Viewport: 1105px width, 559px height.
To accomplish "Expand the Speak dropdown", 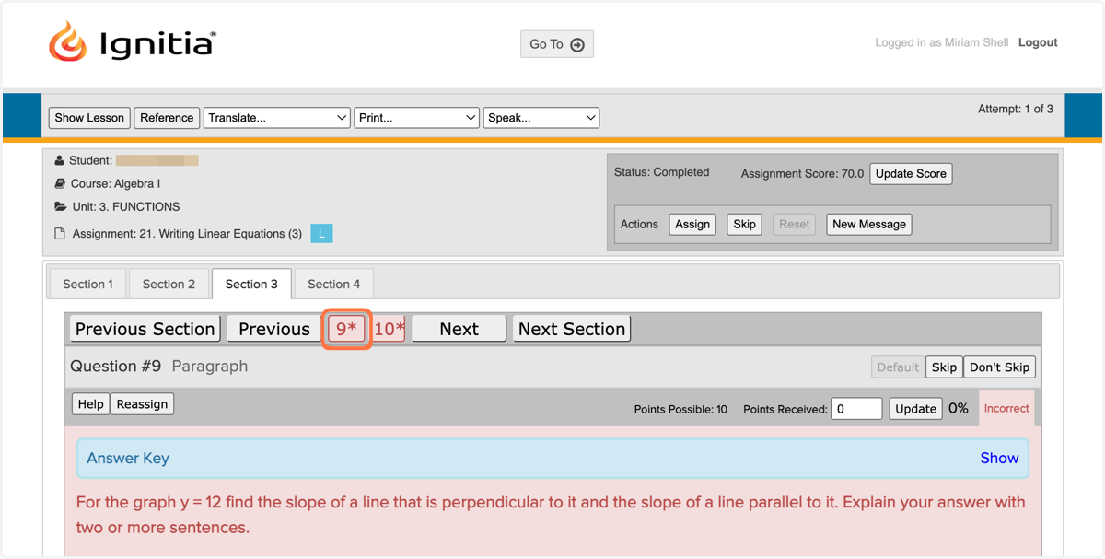I will tap(541, 118).
